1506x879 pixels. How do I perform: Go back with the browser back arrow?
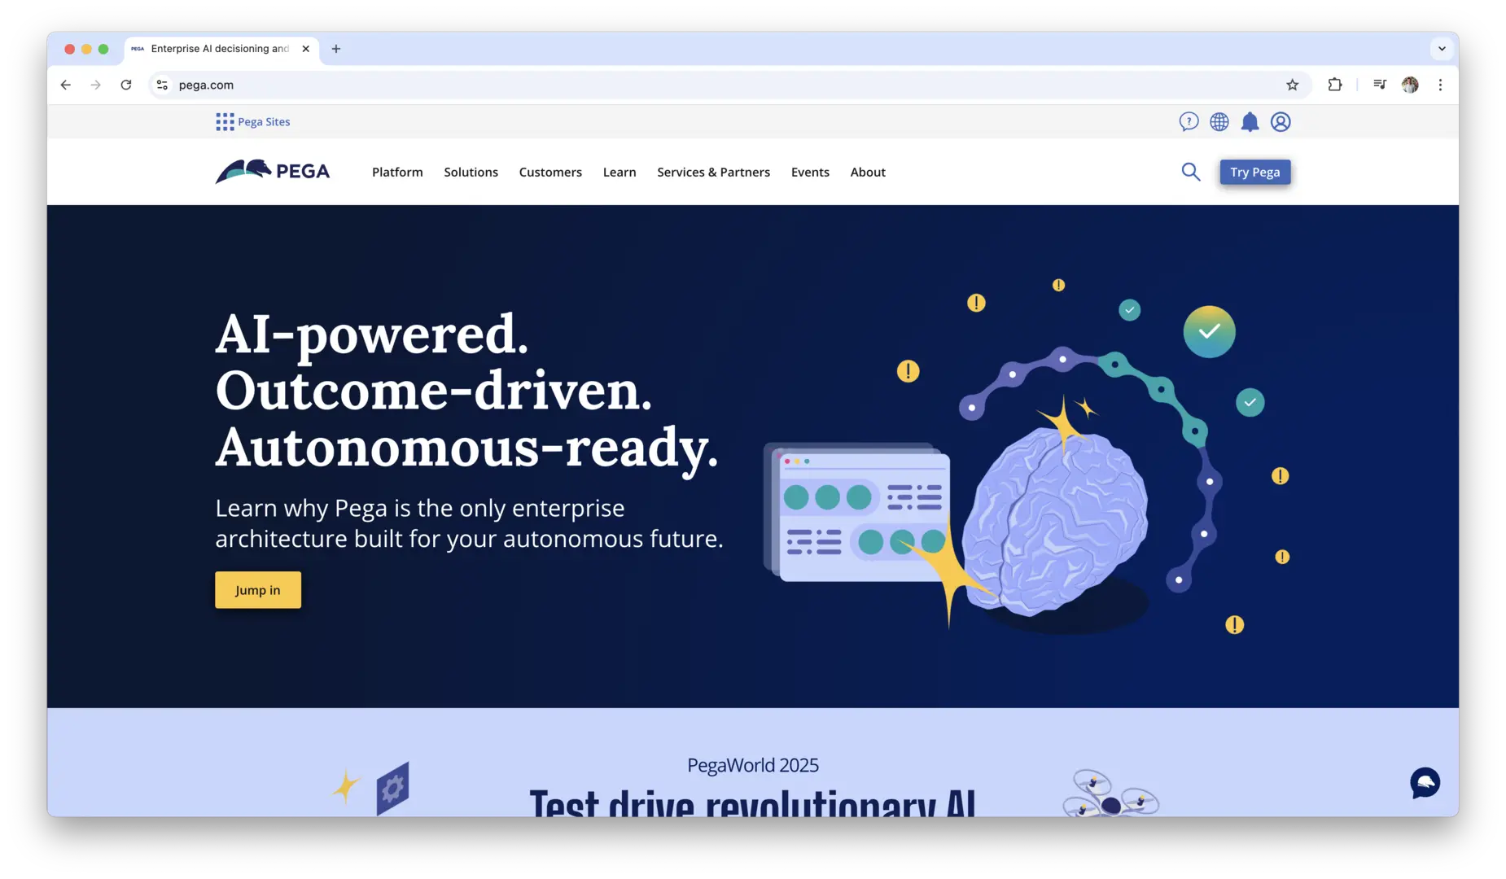point(66,85)
